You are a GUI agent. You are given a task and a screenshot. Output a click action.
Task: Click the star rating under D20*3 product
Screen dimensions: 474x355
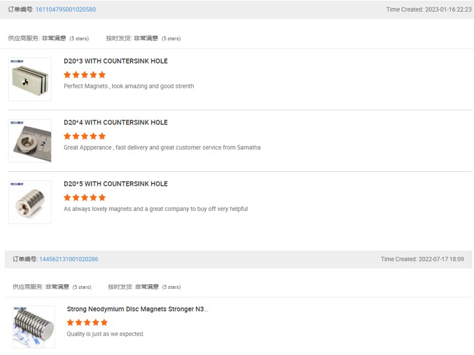pos(85,75)
